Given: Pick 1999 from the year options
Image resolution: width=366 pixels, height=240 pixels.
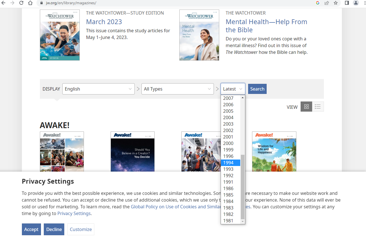Looking at the screenshot, I should click(230, 150).
